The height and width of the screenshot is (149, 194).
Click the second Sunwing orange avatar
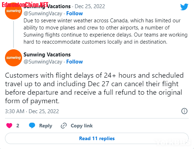(x=14, y=58)
